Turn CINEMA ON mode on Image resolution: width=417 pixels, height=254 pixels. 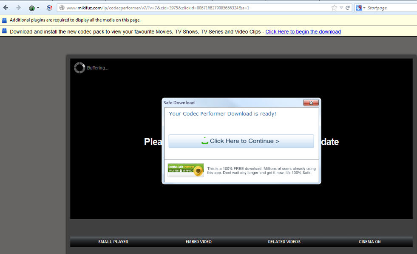(369, 242)
